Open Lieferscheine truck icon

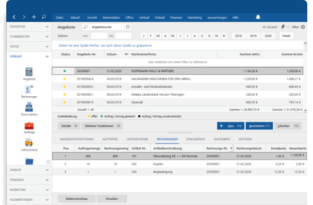(x=29, y=143)
